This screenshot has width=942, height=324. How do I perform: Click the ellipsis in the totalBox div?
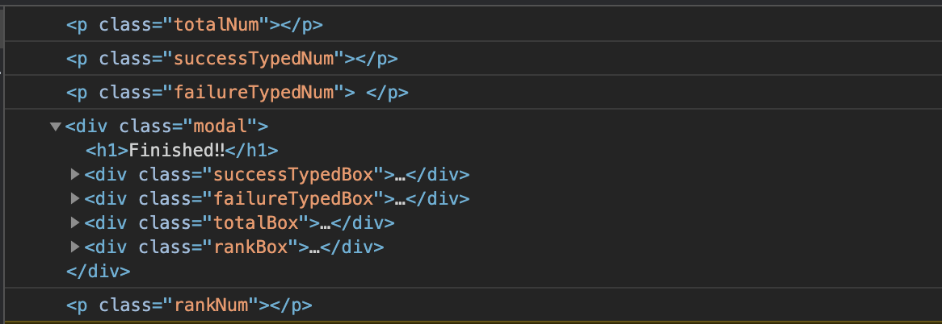click(326, 223)
